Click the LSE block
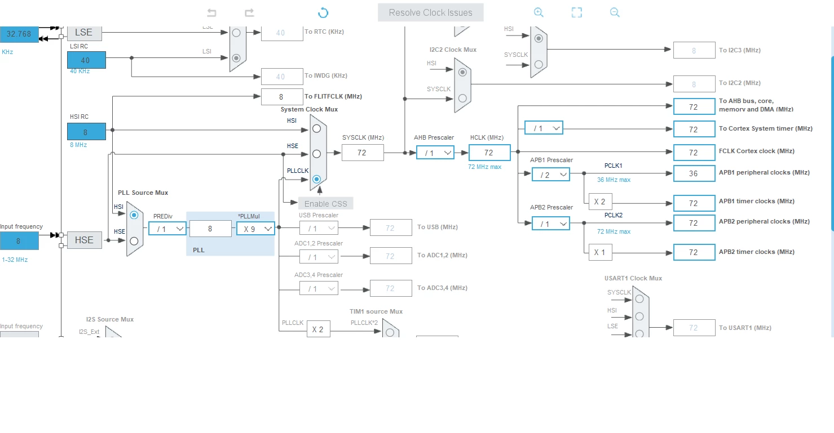The width and height of the screenshot is (834, 433). [84, 33]
